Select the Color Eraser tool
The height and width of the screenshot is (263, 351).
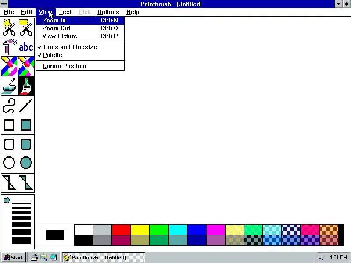[x=9, y=66]
